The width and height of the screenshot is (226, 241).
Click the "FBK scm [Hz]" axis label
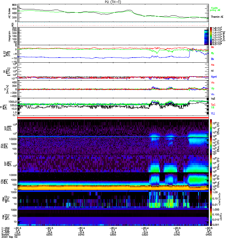tap(6, 217)
